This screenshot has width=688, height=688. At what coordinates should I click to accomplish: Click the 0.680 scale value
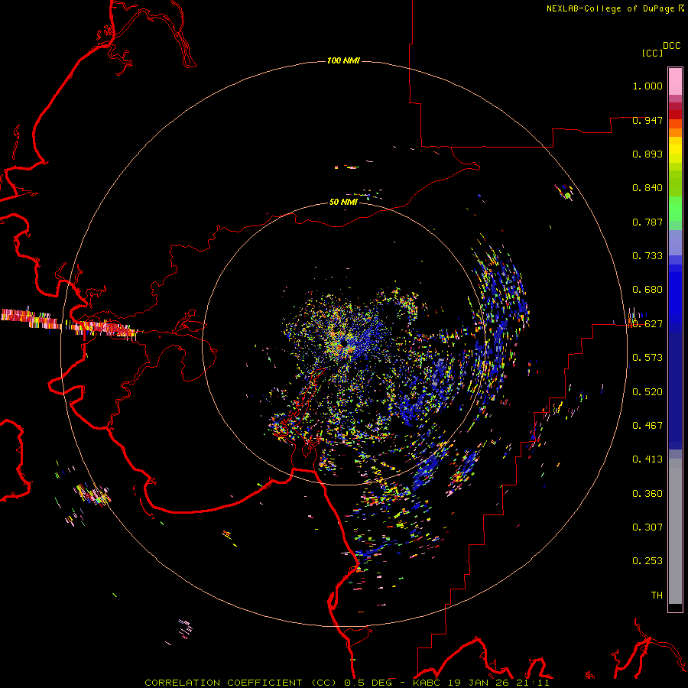tap(647, 290)
